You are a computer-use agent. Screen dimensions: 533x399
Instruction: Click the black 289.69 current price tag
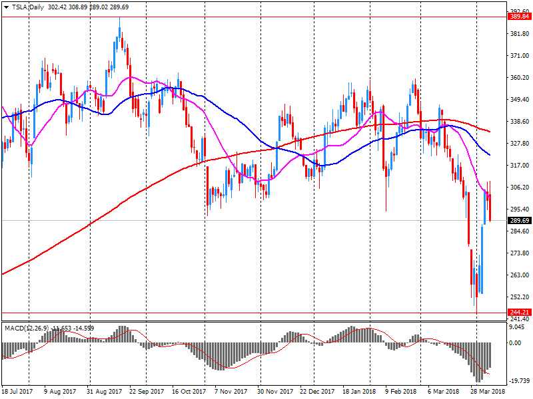point(520,221)
